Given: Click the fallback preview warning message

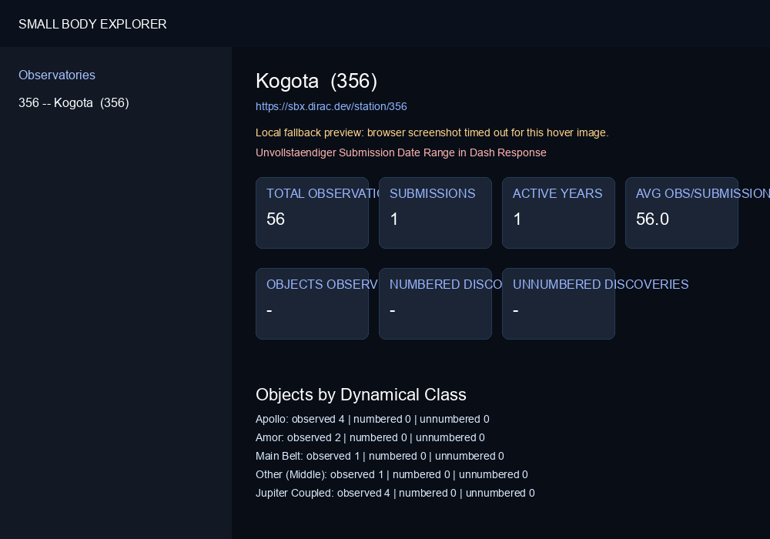Looking at the screenshot, I should click(432, 132).
